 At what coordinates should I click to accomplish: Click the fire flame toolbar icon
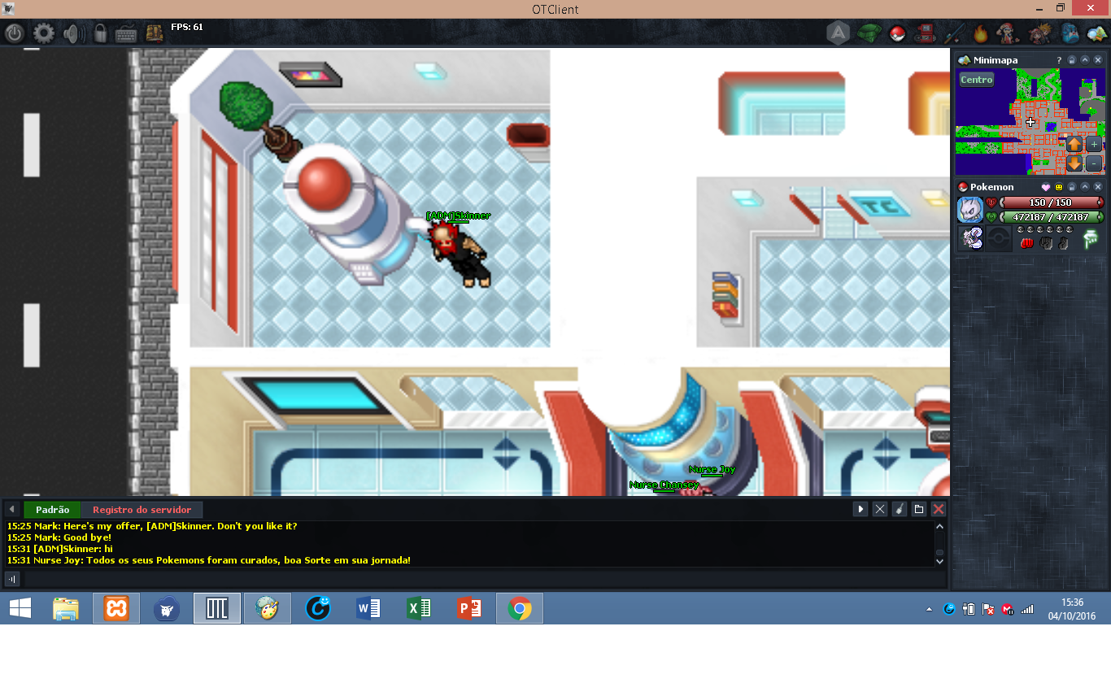click(x=980, y=33)
